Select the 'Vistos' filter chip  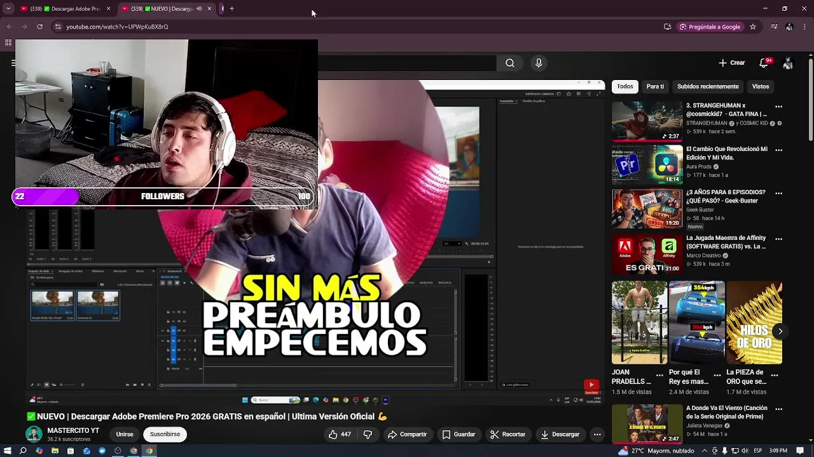pyautogui.click(x=761, y=86)
